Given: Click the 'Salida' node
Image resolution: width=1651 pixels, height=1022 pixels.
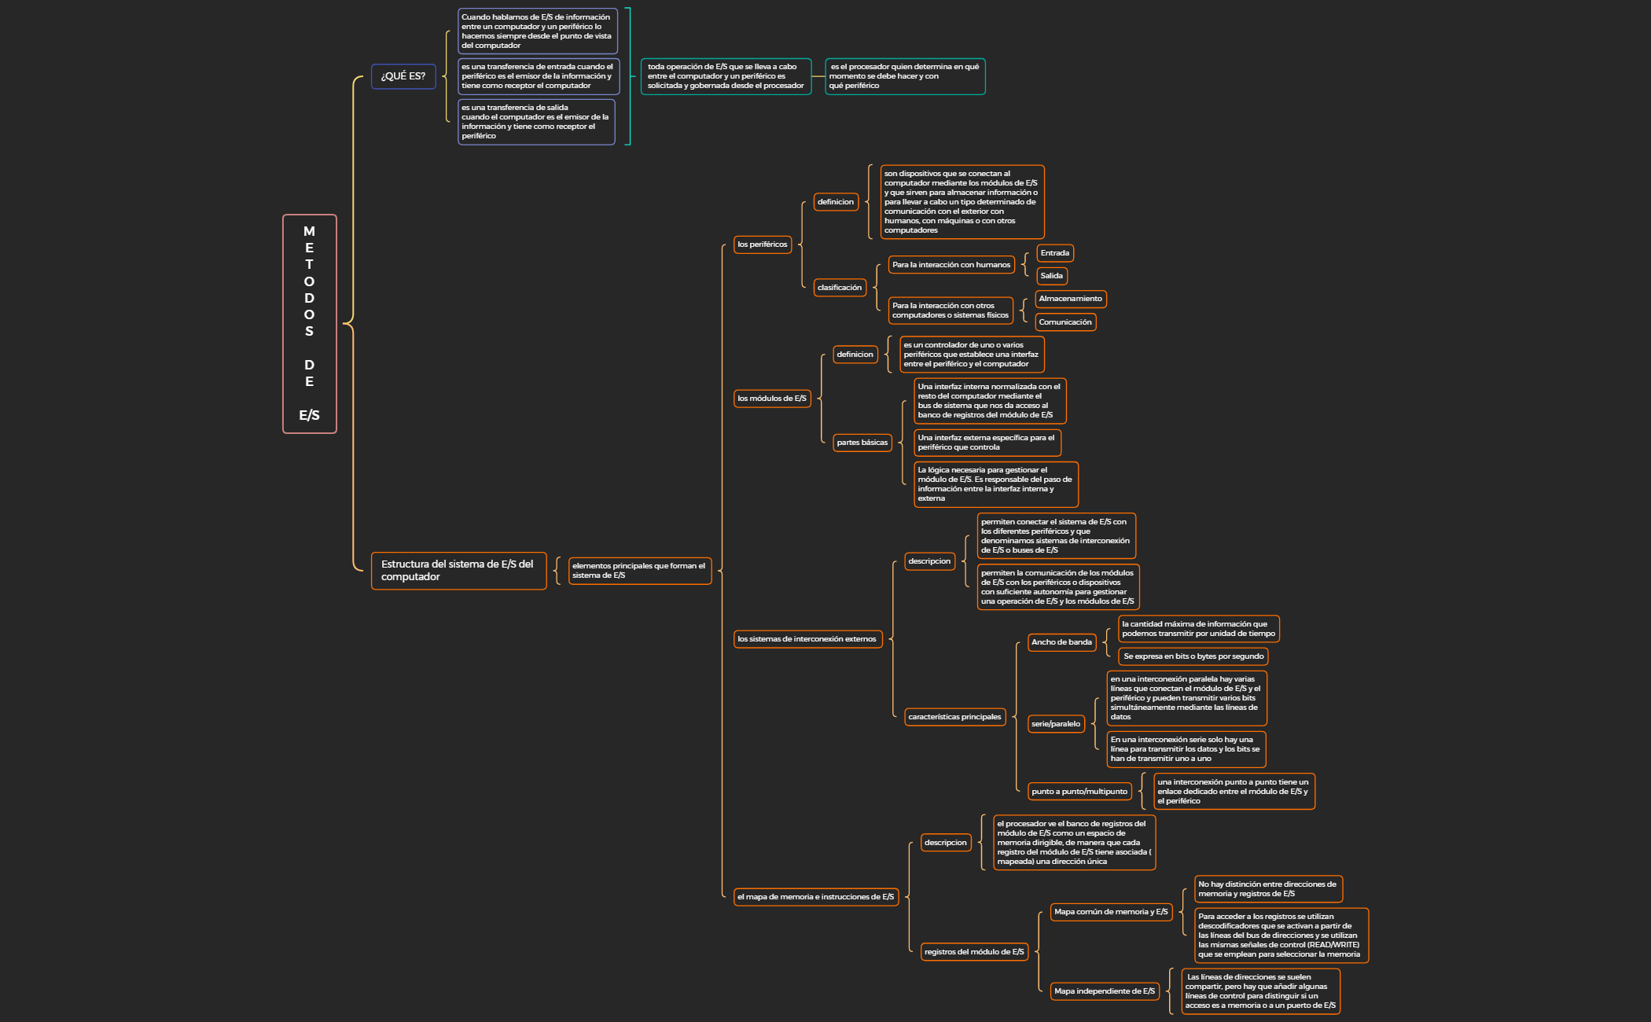Looking at the screenshot, I should [x=1051, y=276].
